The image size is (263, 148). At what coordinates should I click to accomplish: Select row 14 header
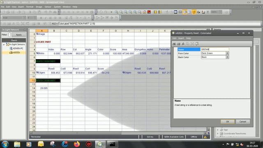[x=33, y=88]
